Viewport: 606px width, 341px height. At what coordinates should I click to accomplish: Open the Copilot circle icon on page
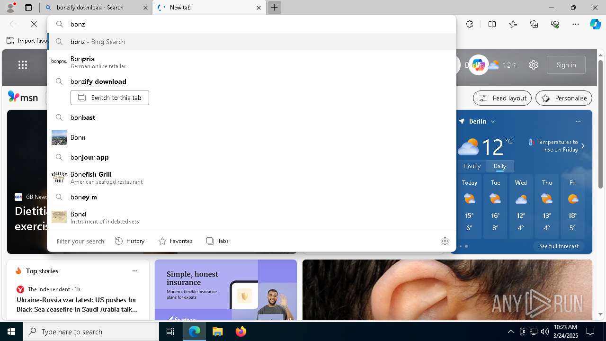pyautogui.click(x=478, y=65)
